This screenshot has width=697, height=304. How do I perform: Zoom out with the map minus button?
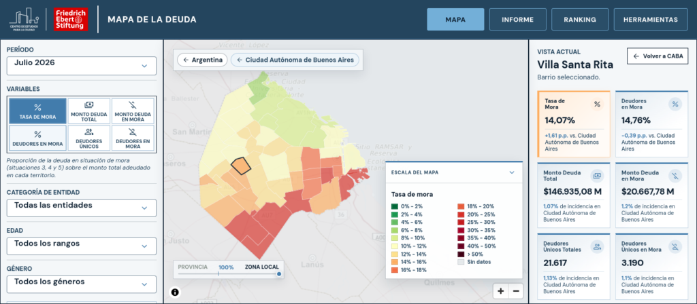tap(516, 291)
